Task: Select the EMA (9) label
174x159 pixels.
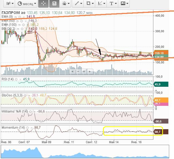Action: [x=7, y=17]
